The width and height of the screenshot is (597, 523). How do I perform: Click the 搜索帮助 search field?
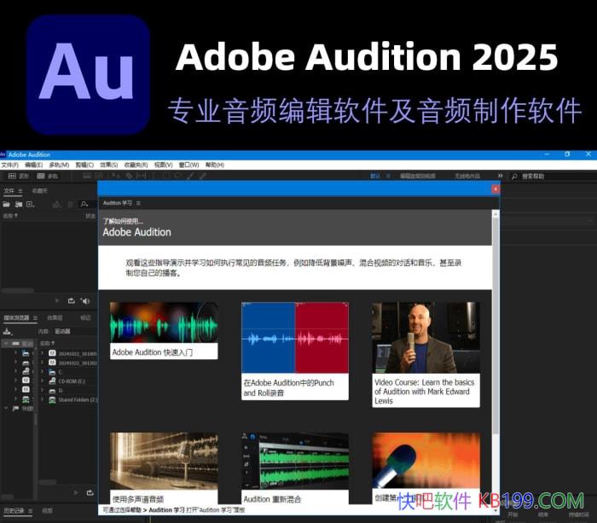coord(546,176)
